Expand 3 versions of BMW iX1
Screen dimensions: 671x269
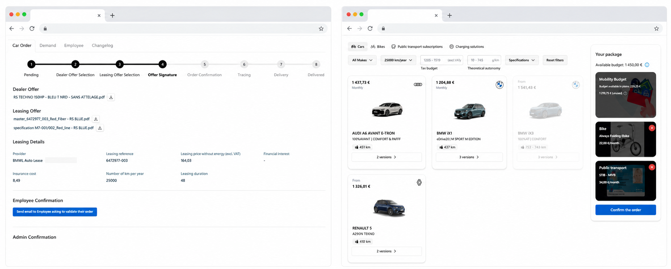(x=469, y=157)
